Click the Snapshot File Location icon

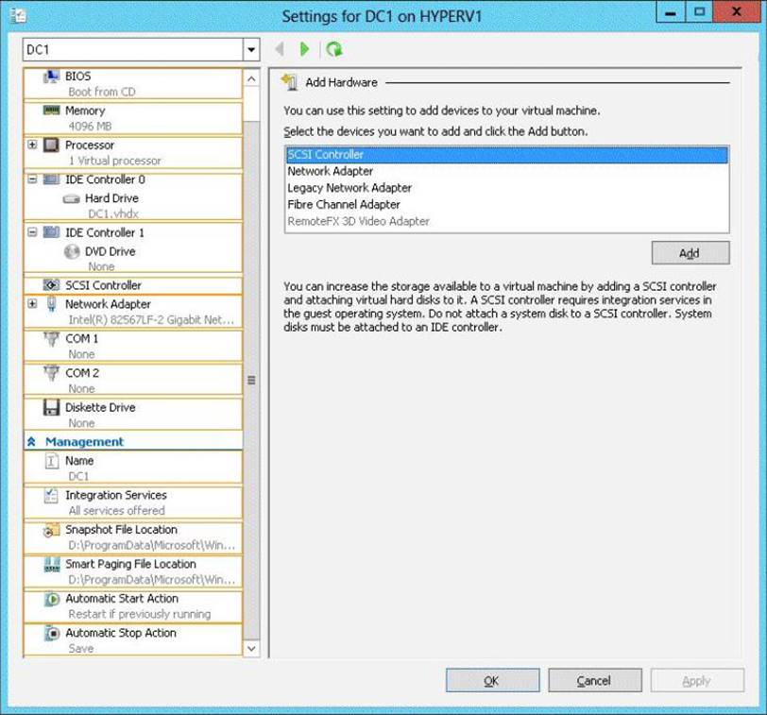52,531
